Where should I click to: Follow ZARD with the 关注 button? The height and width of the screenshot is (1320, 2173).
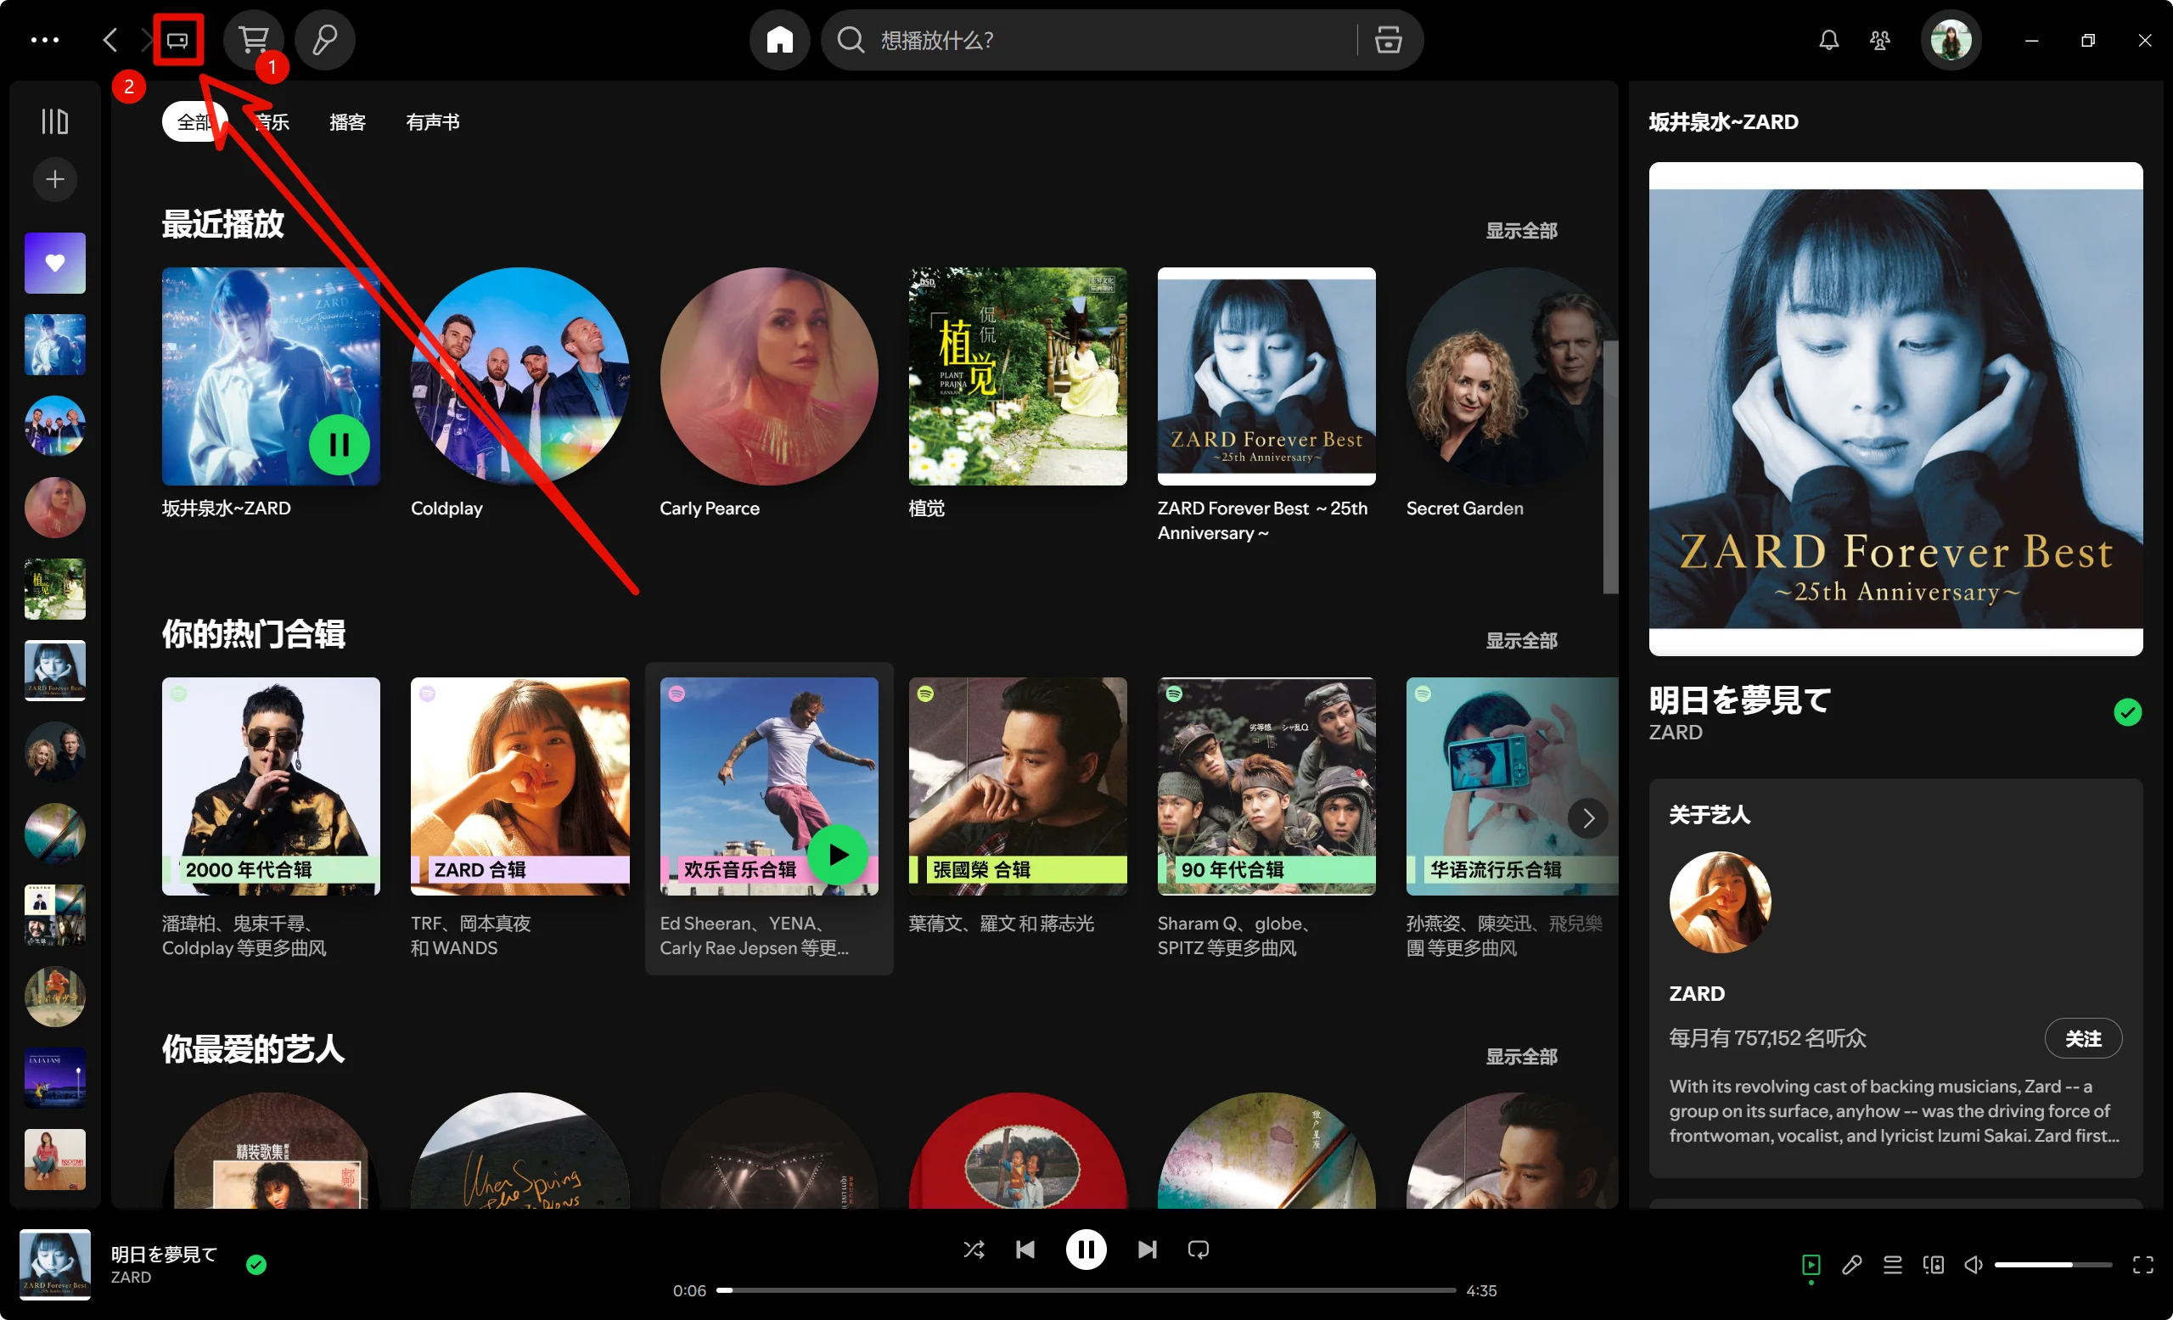[2083, 1038]
